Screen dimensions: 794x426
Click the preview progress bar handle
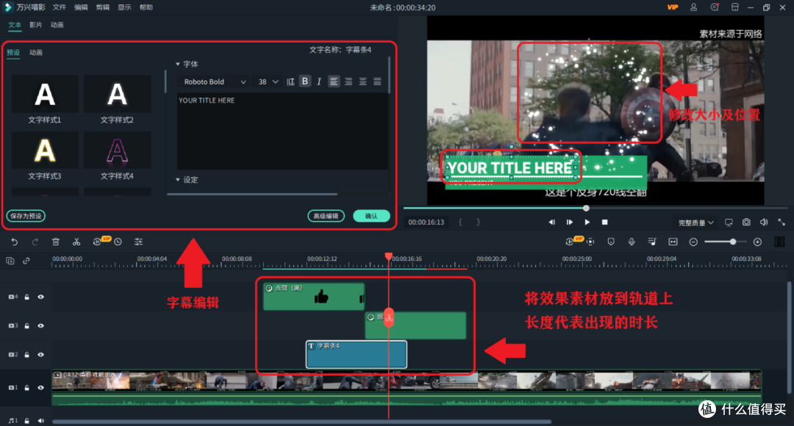586,208
